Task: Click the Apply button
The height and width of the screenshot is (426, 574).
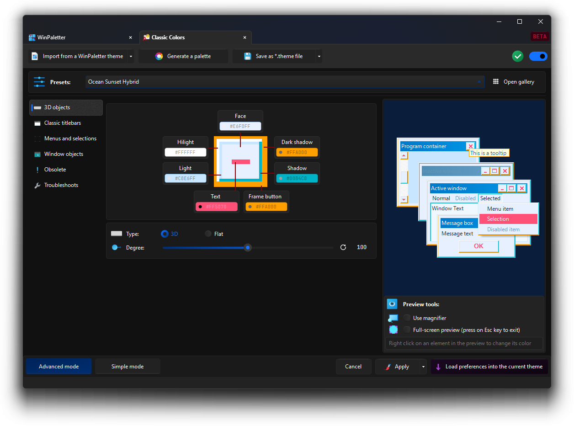Action: tap(397, 367)
